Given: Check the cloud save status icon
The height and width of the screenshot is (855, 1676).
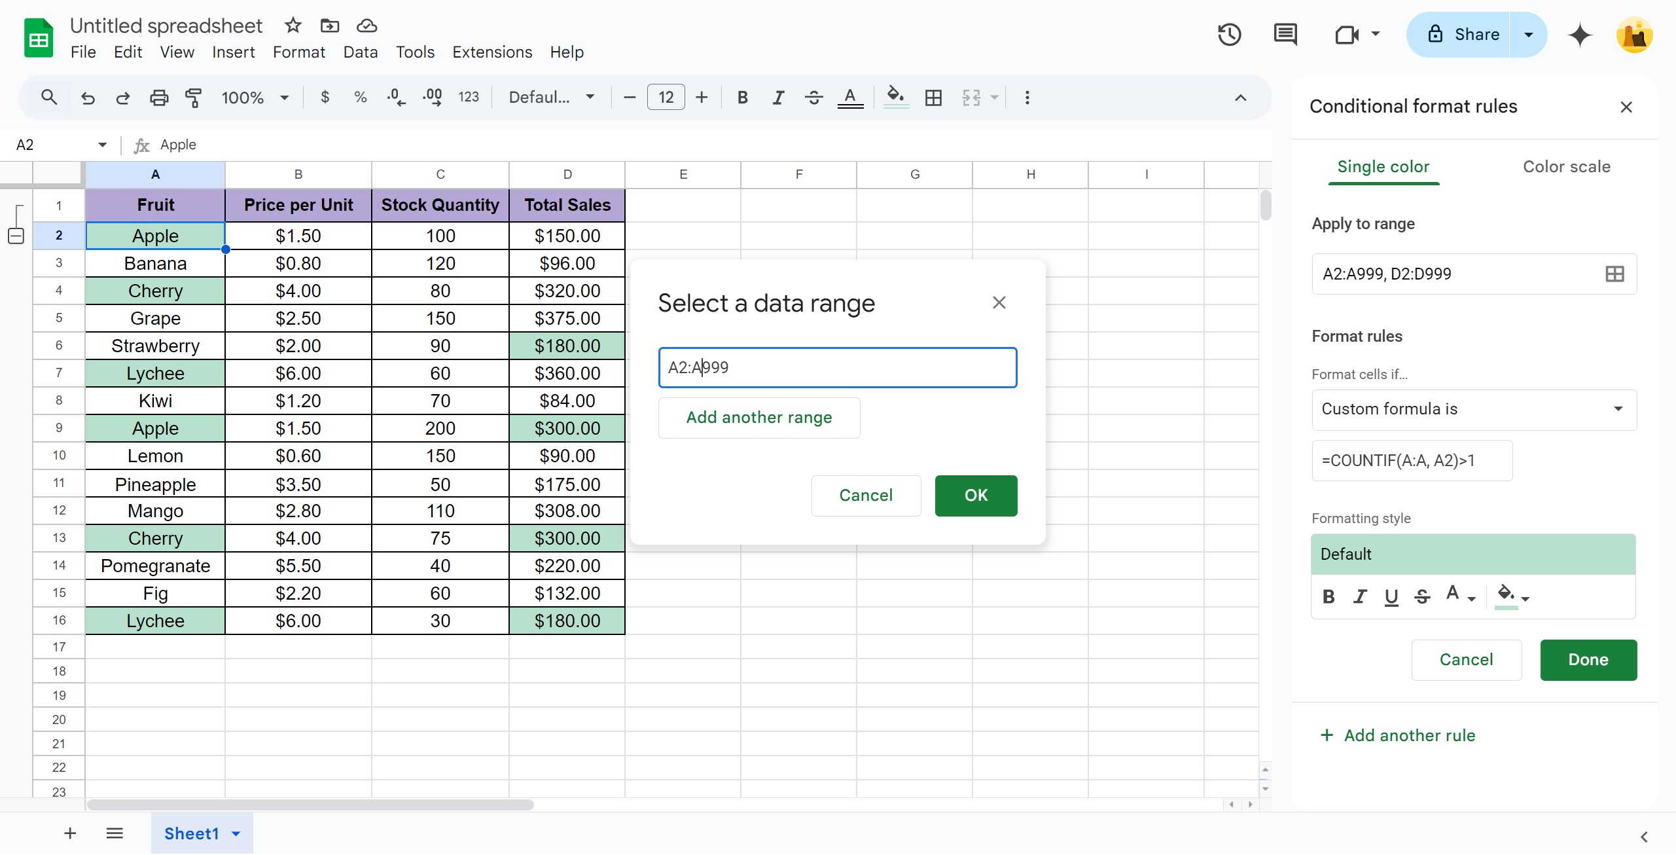Looking at the screenshot, I should point(366,26).
